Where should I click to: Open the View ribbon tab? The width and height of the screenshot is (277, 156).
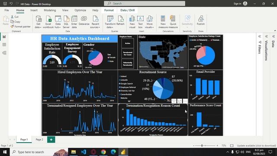[x=65, y=10]
